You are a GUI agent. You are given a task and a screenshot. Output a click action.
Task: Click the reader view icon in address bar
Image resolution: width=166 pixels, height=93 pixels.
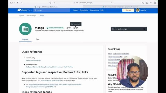54,3
